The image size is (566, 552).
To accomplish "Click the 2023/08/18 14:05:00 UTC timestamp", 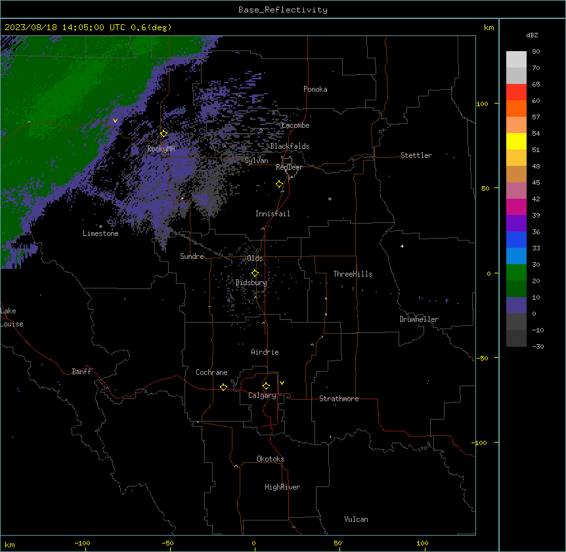I will click(x=64, y=28).
